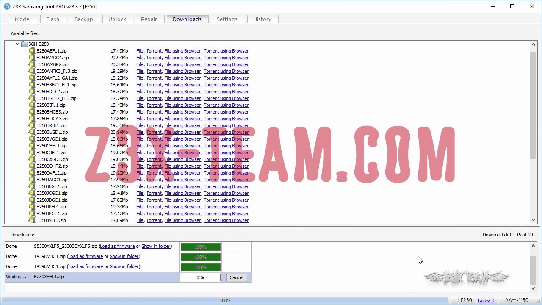Select the E250DXFL2.zip file name
Screen dimensions: 542x305
coord(51,173)
